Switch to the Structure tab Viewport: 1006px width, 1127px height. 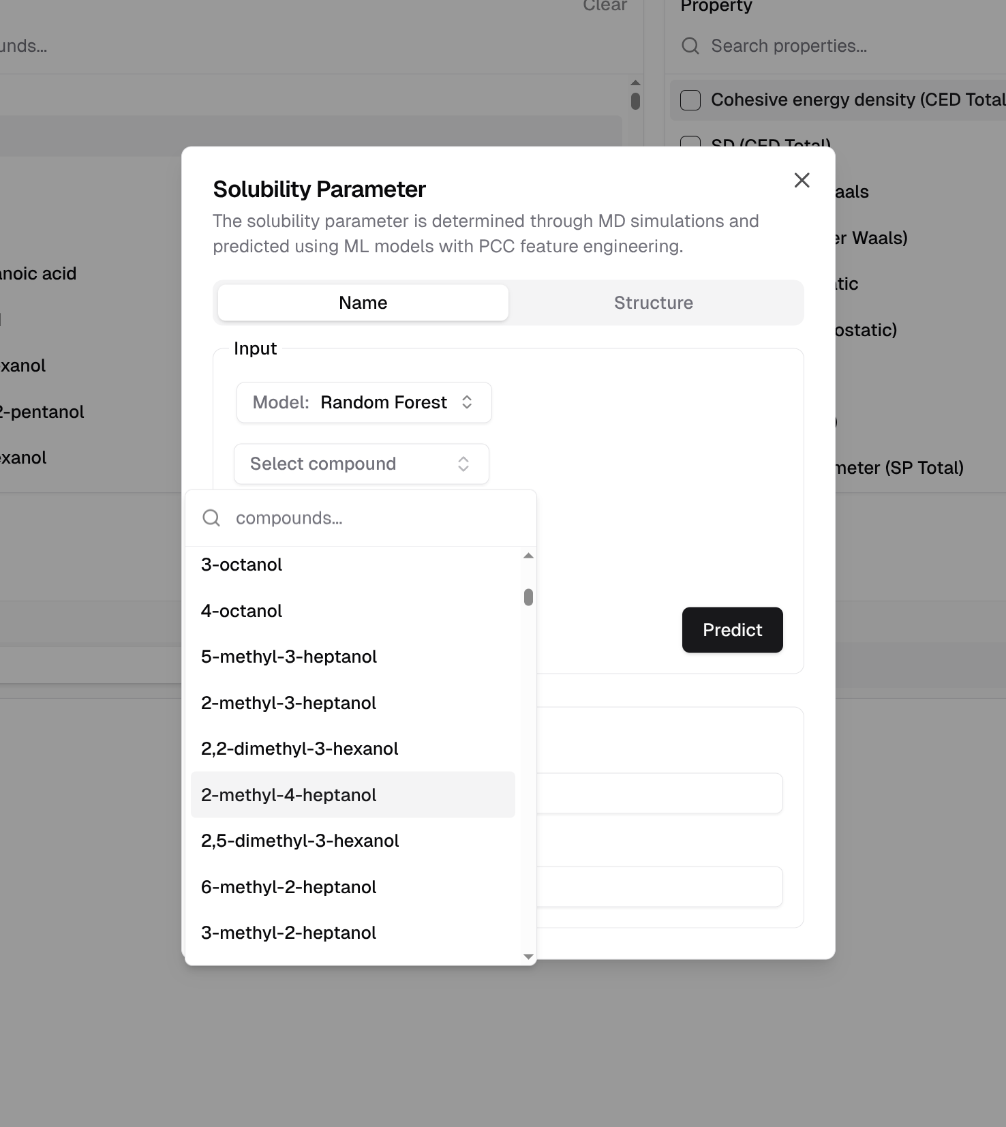pyautogui.click(x=653, y=303)
